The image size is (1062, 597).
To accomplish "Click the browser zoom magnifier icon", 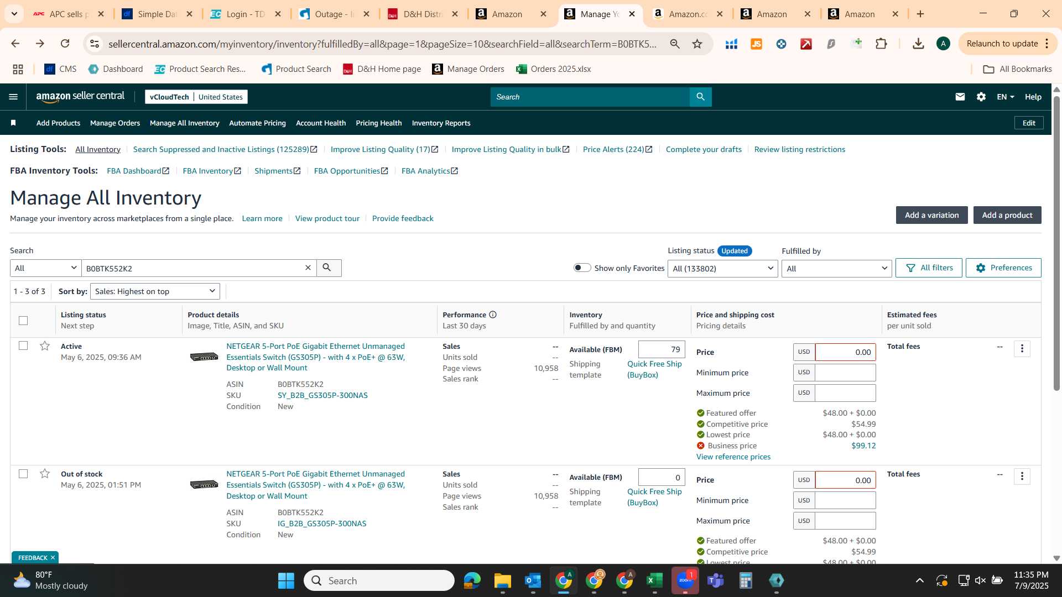I will 675,44.
